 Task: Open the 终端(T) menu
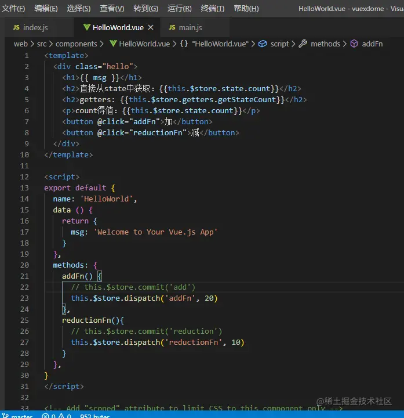[212, 9]
